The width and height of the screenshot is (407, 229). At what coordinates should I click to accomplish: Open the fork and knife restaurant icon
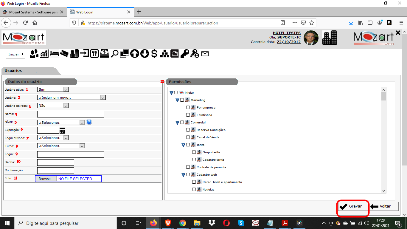(x=94, y=54)
